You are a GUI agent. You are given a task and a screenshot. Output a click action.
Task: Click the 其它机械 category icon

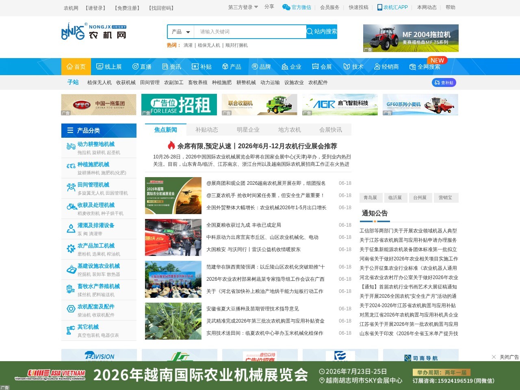click(x=70, y=330)
